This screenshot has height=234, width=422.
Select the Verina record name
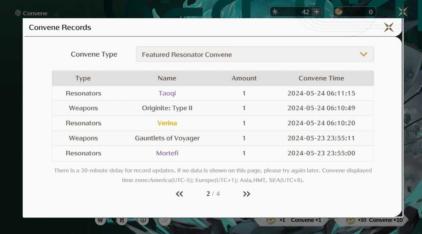(167, 123)
